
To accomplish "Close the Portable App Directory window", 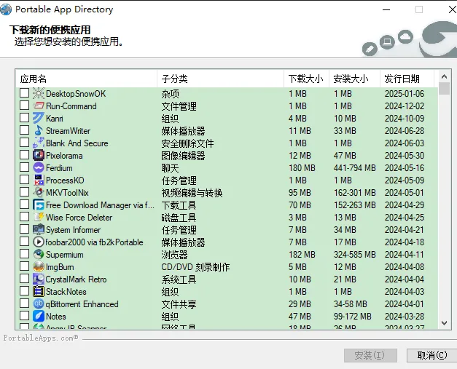I will coord(452,9).
